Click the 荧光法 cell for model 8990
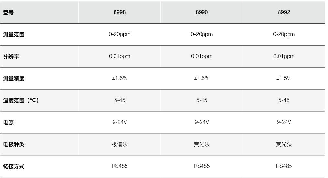This screenshot has height=178, width=328. click(202, 144)
